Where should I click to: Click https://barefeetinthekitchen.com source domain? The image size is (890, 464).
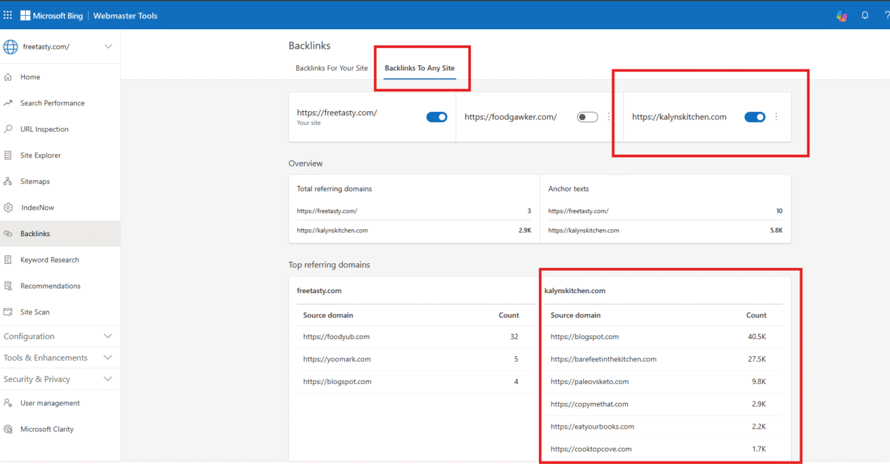click(x=604, y=359)
